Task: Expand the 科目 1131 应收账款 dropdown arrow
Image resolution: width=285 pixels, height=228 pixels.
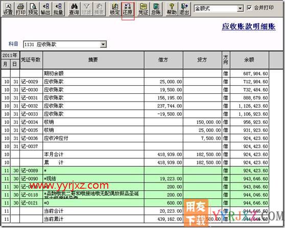Action: click(103, 44)
